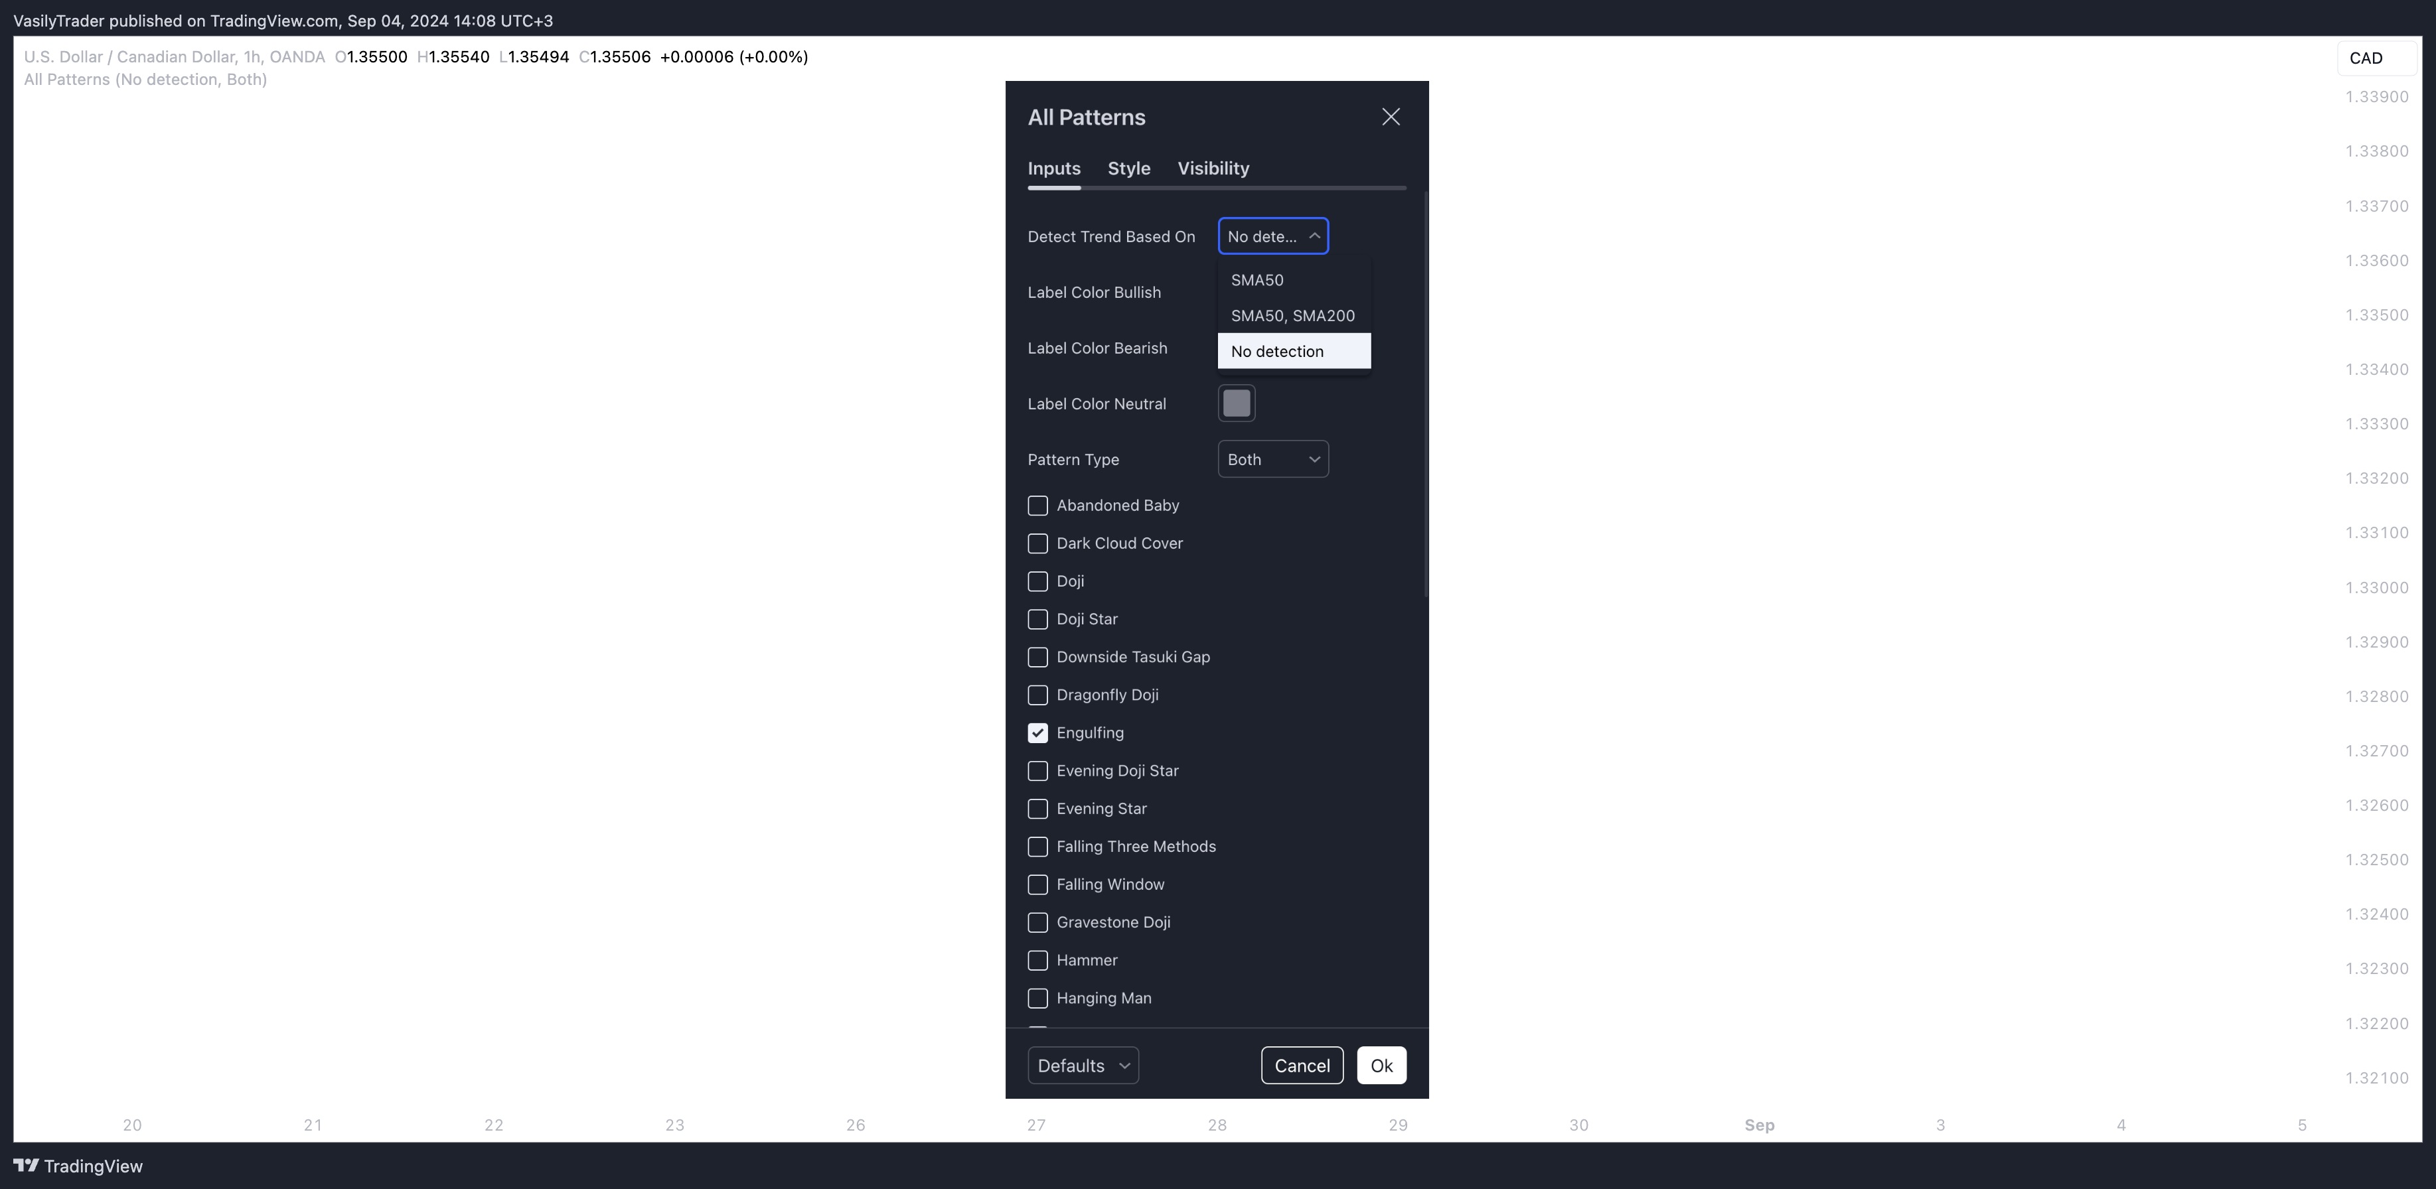Click the Sep date axis label
Viewport: 2436px width, 1189px height.
point(1759,1125)
